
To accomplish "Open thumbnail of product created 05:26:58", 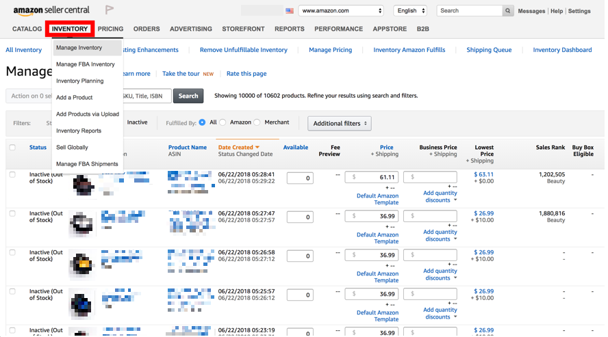I will (x=81, y=264).
